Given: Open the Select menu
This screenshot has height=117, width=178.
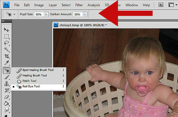Looking at the screenshot, I should (66, 5).
